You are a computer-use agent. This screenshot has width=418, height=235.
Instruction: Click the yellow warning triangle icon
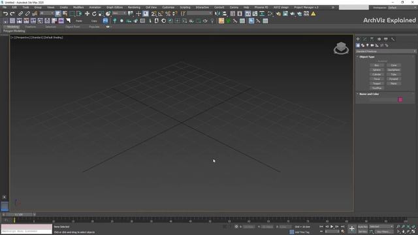click(313, 14)
